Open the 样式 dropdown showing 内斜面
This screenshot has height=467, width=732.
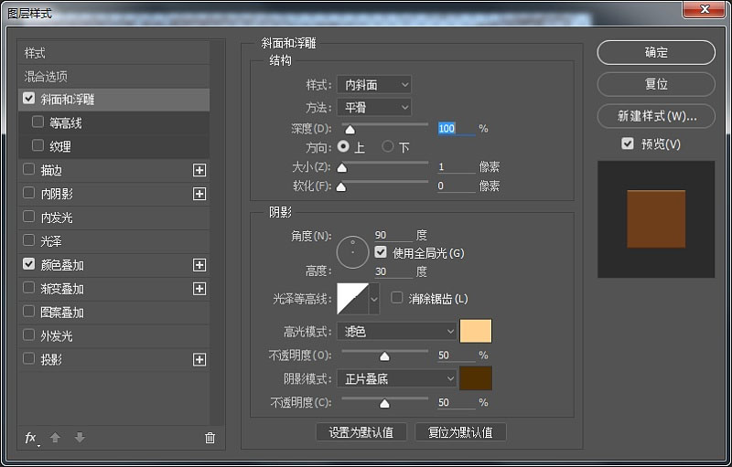374,85
